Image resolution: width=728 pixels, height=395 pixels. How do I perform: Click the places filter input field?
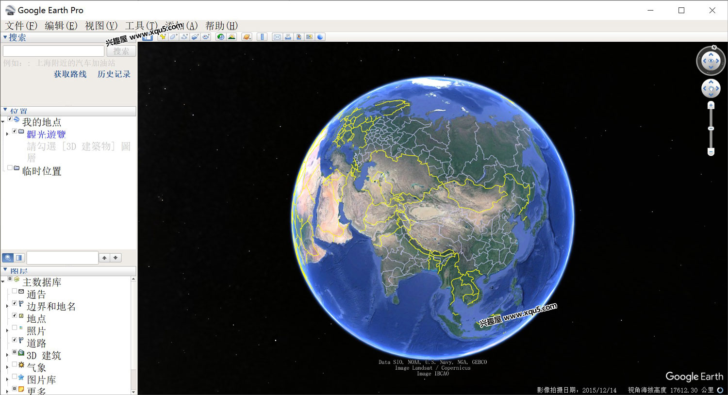point(63,258)
